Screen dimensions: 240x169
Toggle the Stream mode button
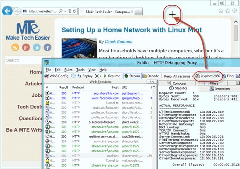coord(132,76)
